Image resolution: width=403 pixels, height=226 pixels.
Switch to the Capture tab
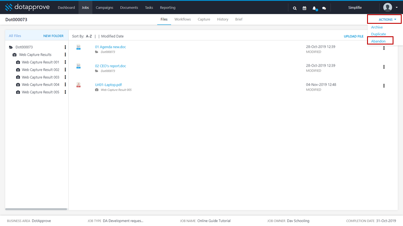pos(204,19)
